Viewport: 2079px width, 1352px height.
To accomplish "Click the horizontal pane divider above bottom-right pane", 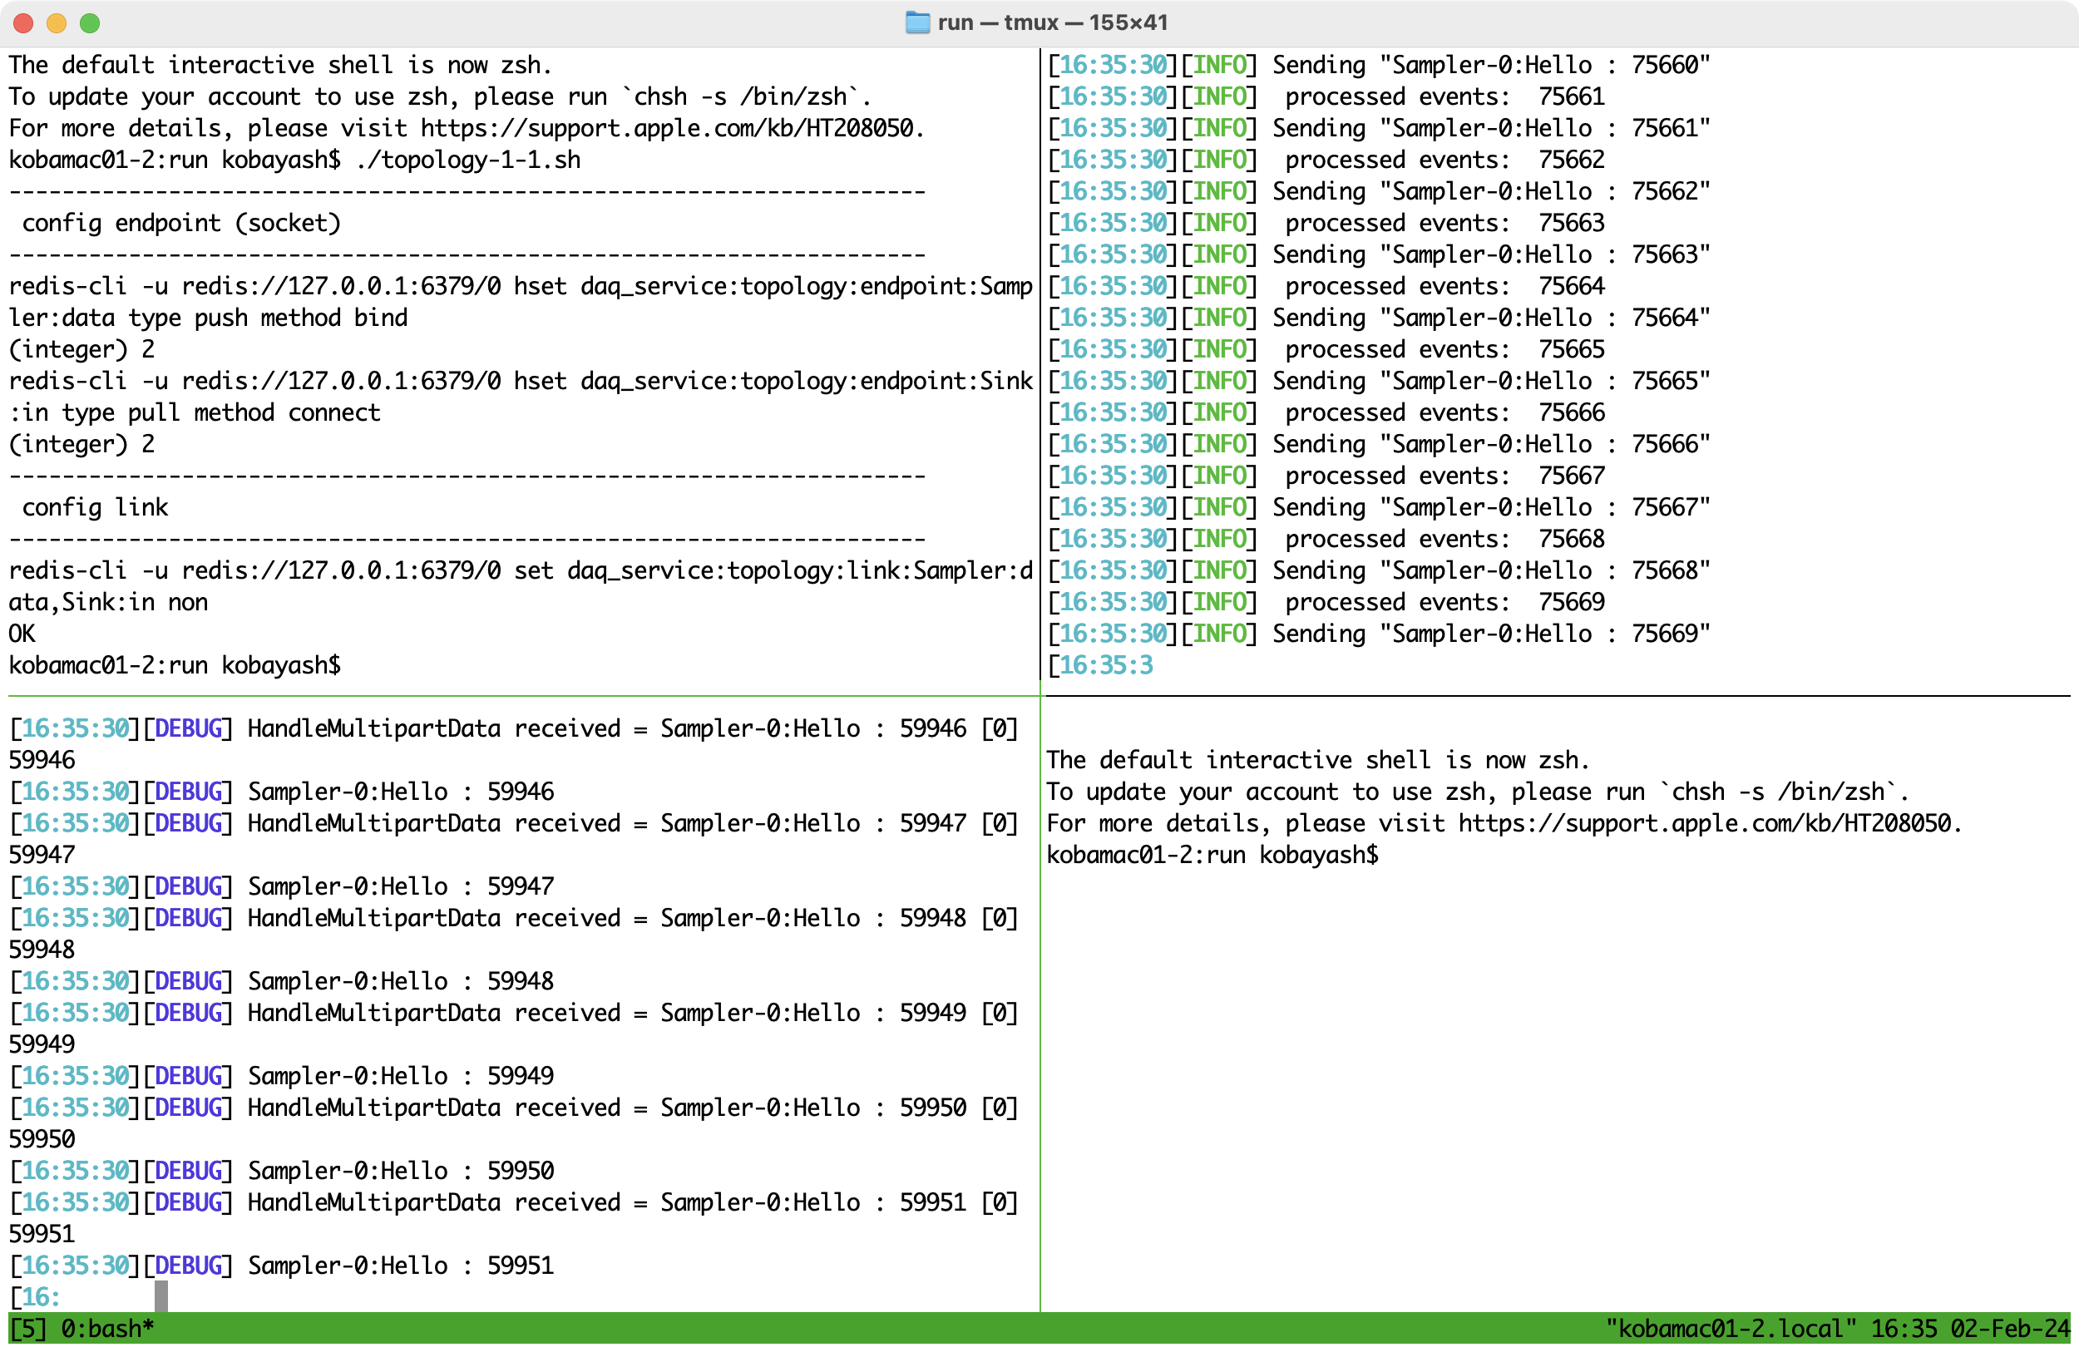I will click(x=1555, y=696).
